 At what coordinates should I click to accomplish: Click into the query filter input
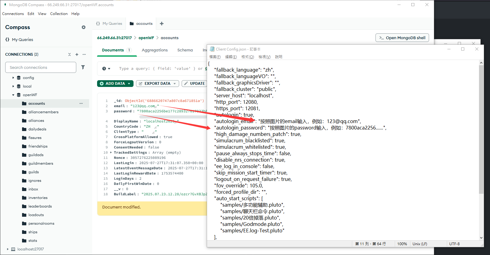[161, 69]
